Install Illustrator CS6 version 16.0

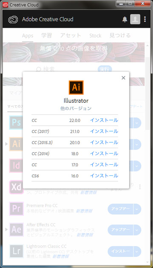[104, 176]
